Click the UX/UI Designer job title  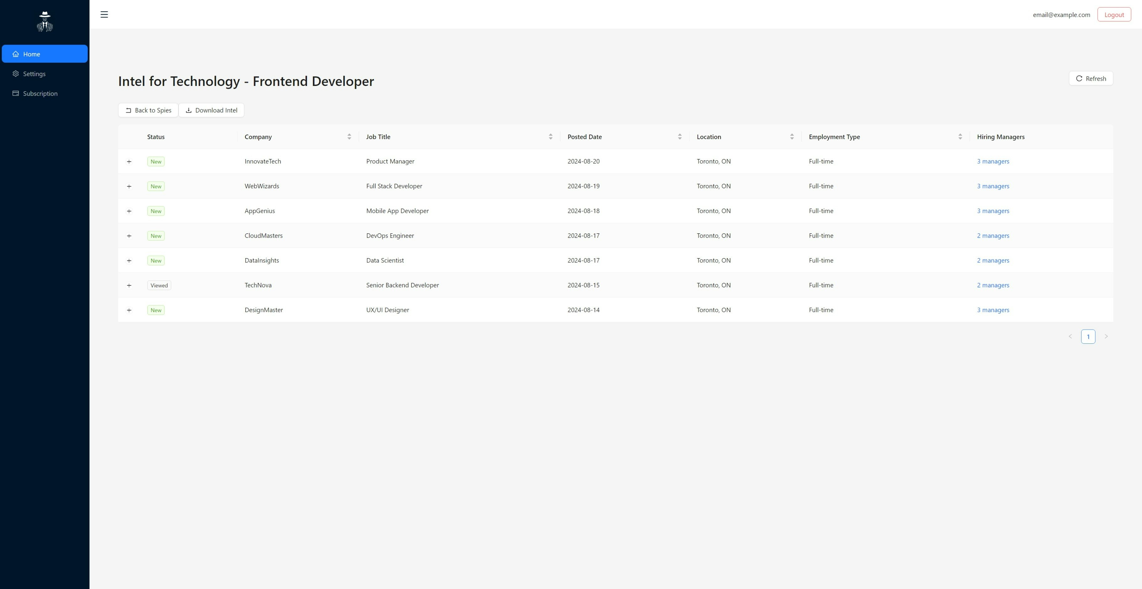388,310
